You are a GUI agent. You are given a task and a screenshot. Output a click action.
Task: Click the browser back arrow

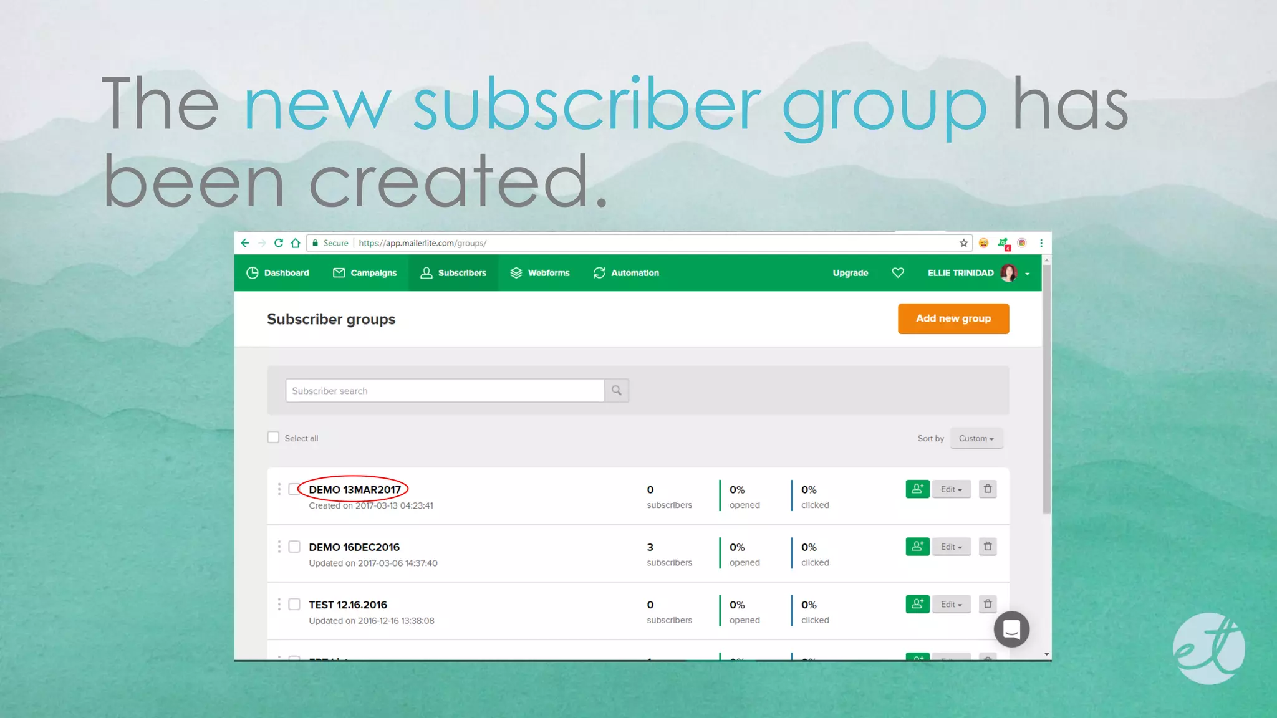point(245,243)
